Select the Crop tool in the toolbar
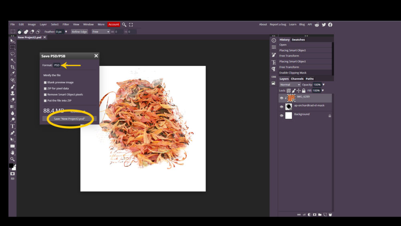The width and height of the screenshot is (401, 226). click(x=12, y=67)
